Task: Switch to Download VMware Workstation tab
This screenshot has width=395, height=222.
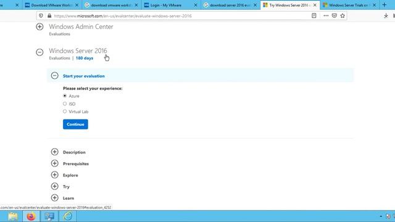Action: [52, 5]
